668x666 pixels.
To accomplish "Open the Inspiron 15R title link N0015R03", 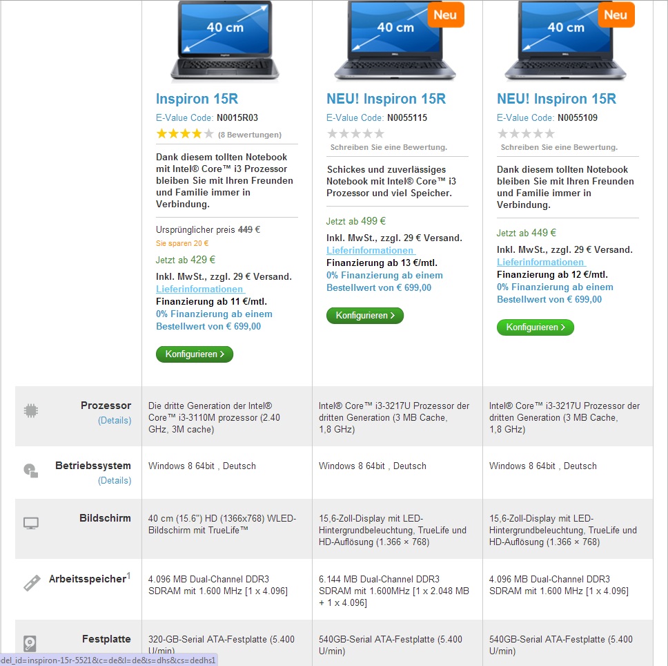I will click(x=197, y=99).
